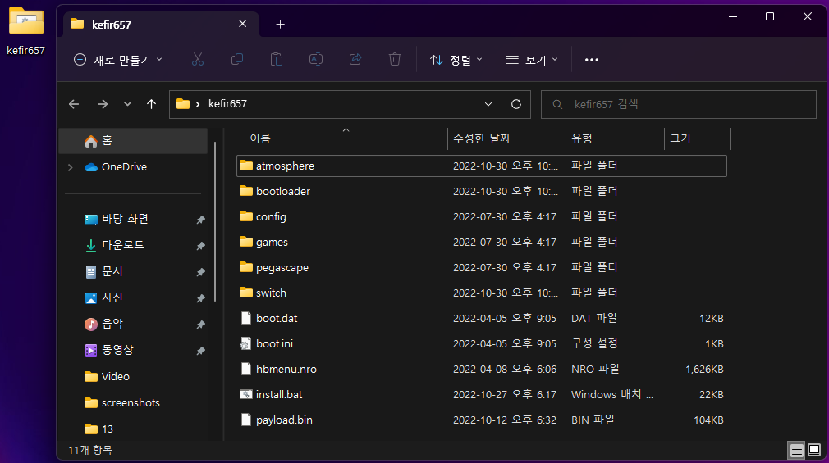Select the switch folder
Viewport: 829px width, 463px height.
point(482,293)
